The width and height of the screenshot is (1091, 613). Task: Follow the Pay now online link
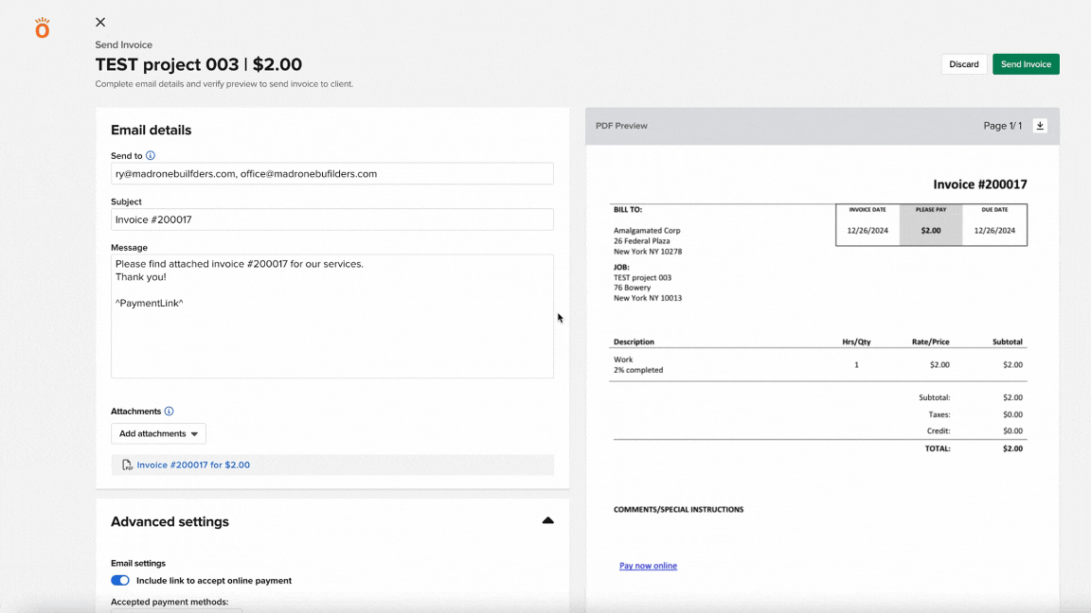click(x=648, y=566)
